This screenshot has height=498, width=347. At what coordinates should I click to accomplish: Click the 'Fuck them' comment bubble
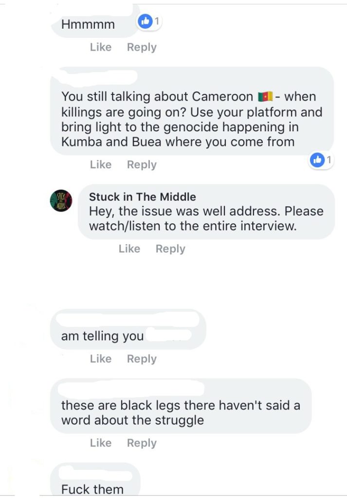point(95,480)
